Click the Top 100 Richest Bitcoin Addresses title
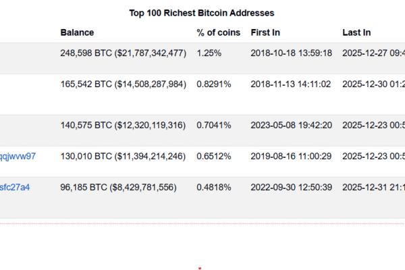The height and width of the screenshot is (270, 405). [202, 13]
